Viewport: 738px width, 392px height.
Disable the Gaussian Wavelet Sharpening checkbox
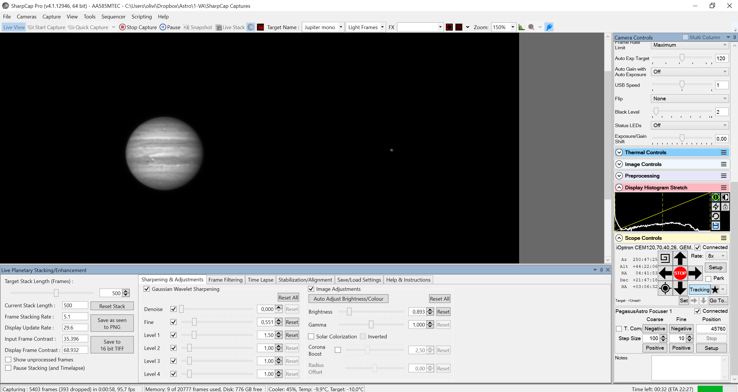[147, 289]
